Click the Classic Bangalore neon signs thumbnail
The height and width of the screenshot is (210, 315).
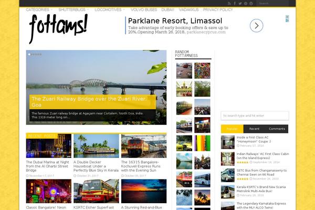(49, 191)
